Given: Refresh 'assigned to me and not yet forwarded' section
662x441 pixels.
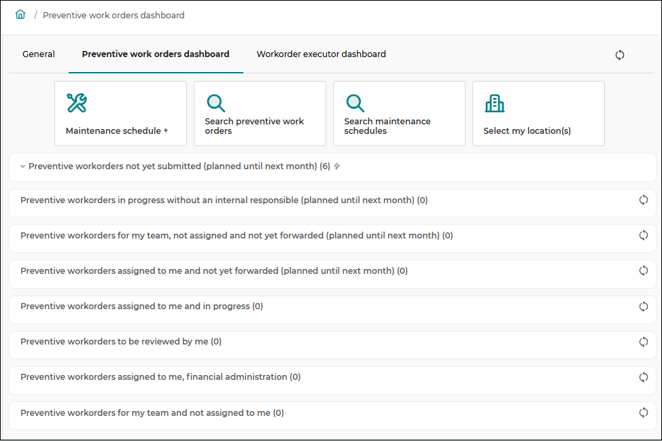Looking at the screenshot, I should [644, 270].
